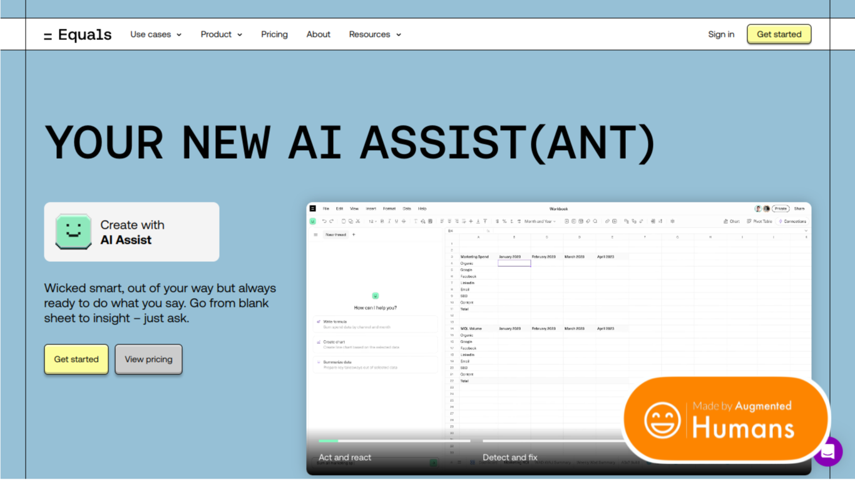855x480 pixels.
Task: Click the green AI Assist smiley icon
Action: point(74,231)
